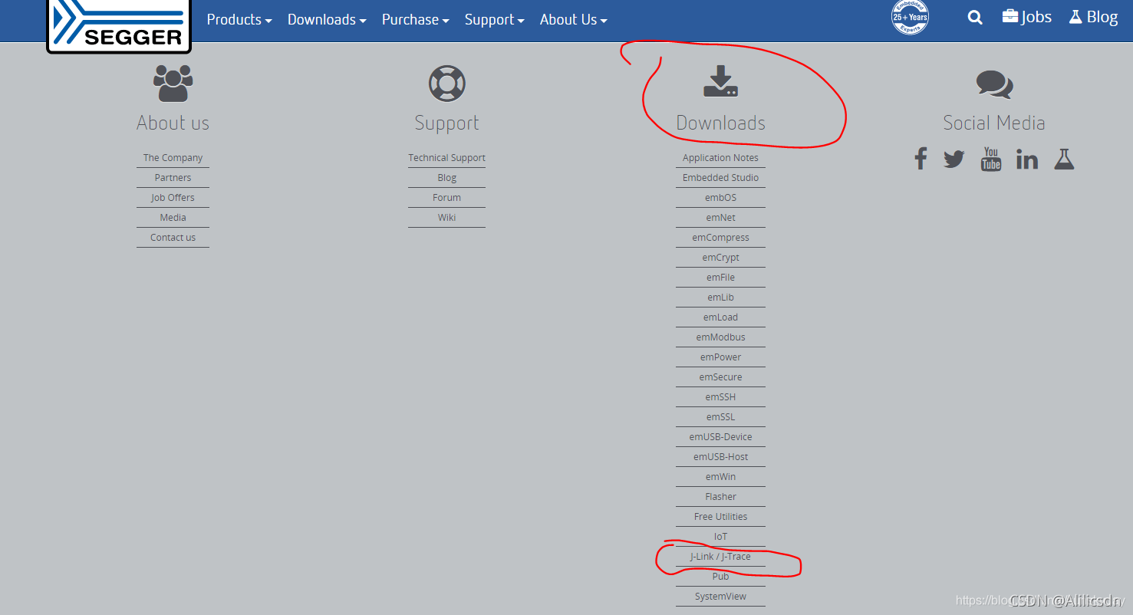Click the About us people icon

173,83
